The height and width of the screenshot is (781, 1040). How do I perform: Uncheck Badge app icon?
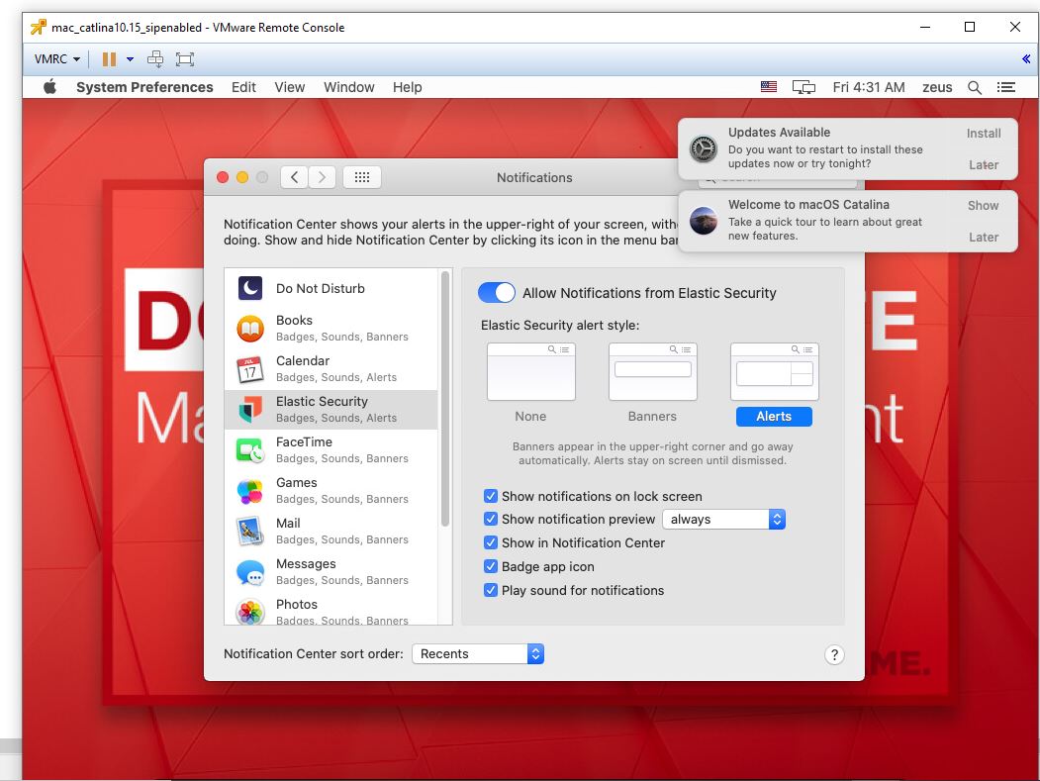click(491, 566)
